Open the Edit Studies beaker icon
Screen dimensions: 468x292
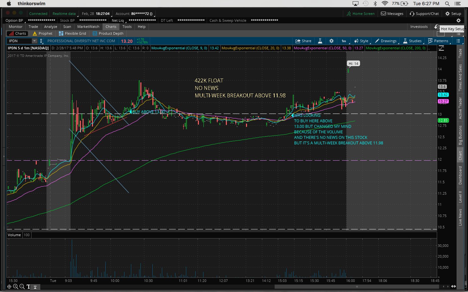click(320, 41)
